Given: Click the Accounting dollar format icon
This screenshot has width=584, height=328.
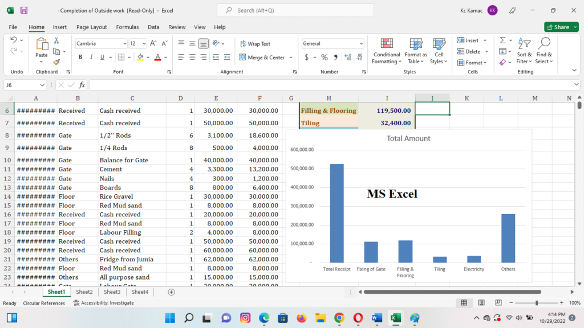Looking at the screenshot, I should pos(306,58).
